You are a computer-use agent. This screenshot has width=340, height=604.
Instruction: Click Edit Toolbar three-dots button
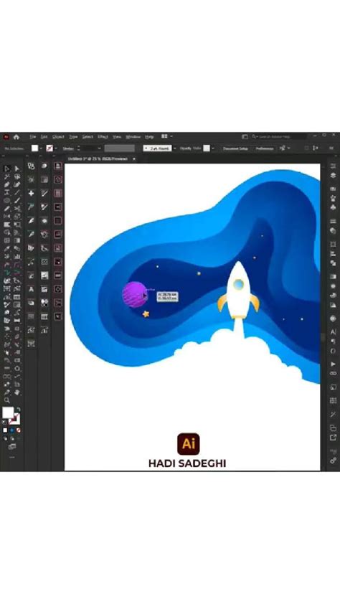point(12,457)
